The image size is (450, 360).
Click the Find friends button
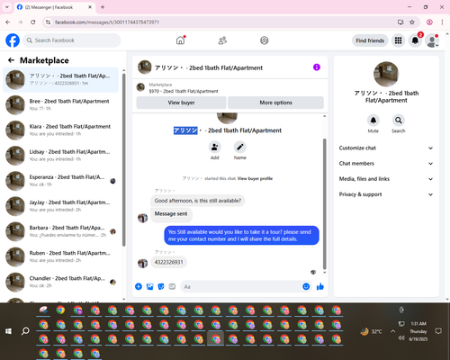click(x=370, y=40)
